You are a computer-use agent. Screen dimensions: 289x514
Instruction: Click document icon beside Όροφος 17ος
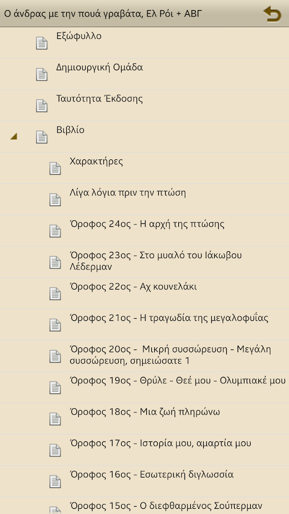tap(55, 450)
